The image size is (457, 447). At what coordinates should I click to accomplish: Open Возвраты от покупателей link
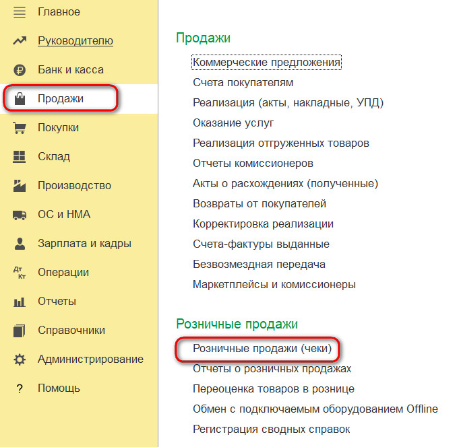pos(260,204)
